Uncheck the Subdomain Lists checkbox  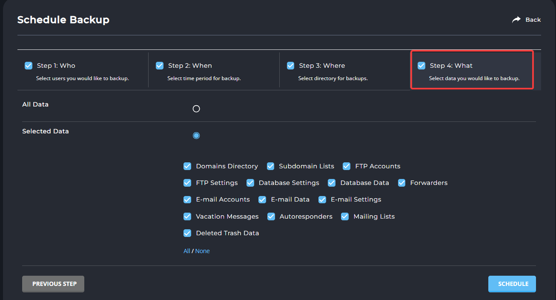click(270, 166)
